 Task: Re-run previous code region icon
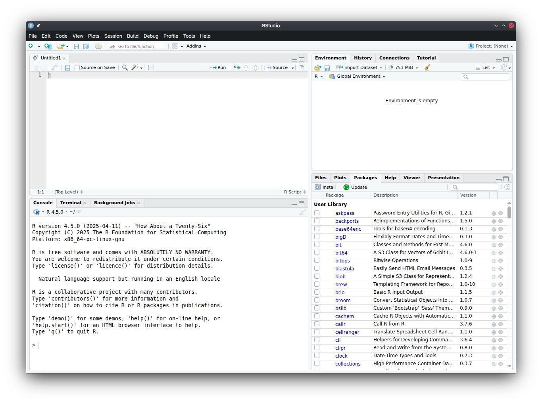[x=237, y=67]
